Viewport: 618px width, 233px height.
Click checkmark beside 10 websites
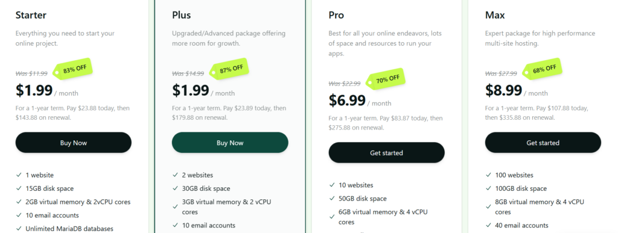[332, 185]
